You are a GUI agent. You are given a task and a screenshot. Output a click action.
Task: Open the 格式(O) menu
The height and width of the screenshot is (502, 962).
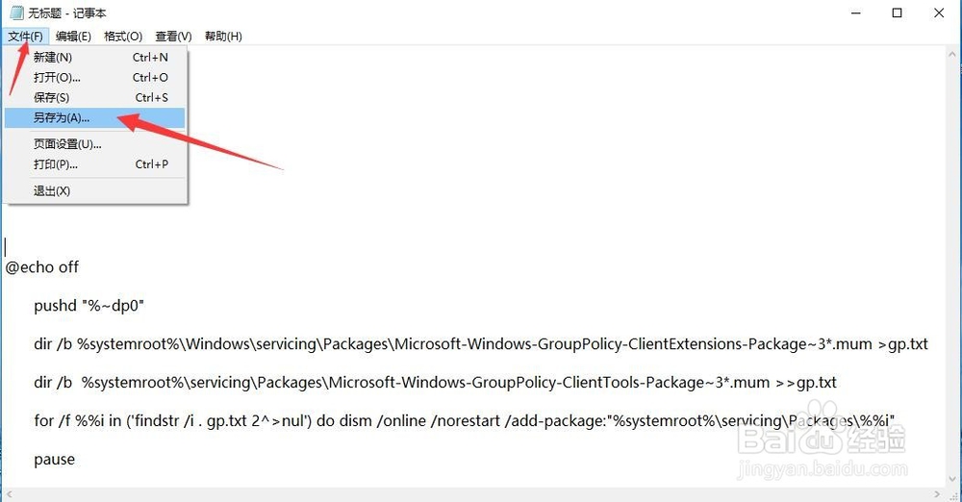click(123, 37)
